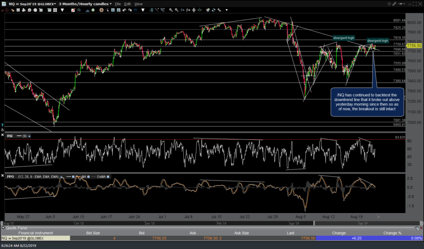Click the 7756.25 Bid cell
Screen dimensions: 424x249
[159, 238]
